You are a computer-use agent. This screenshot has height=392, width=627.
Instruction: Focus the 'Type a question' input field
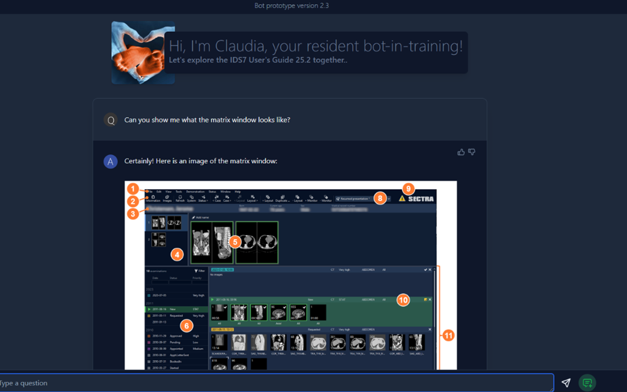click(276, 383)
